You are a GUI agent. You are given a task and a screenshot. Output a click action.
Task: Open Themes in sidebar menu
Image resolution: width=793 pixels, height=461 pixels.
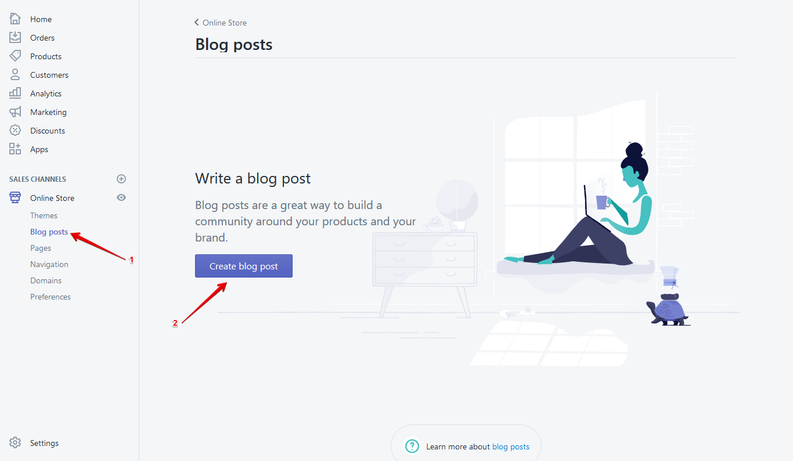pos(44,215)
